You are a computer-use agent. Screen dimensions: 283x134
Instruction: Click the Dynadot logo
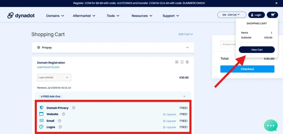point(21,16)
